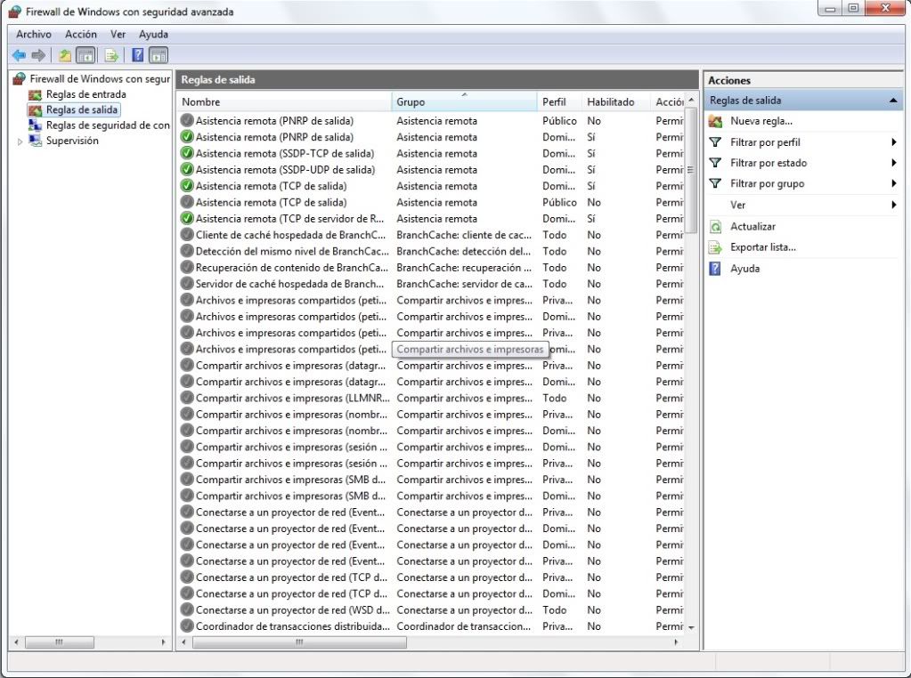Click the green check icon of SSDP-TCP de salida rule
This screenshot has width=911, height=678.
tap(187, 153)
